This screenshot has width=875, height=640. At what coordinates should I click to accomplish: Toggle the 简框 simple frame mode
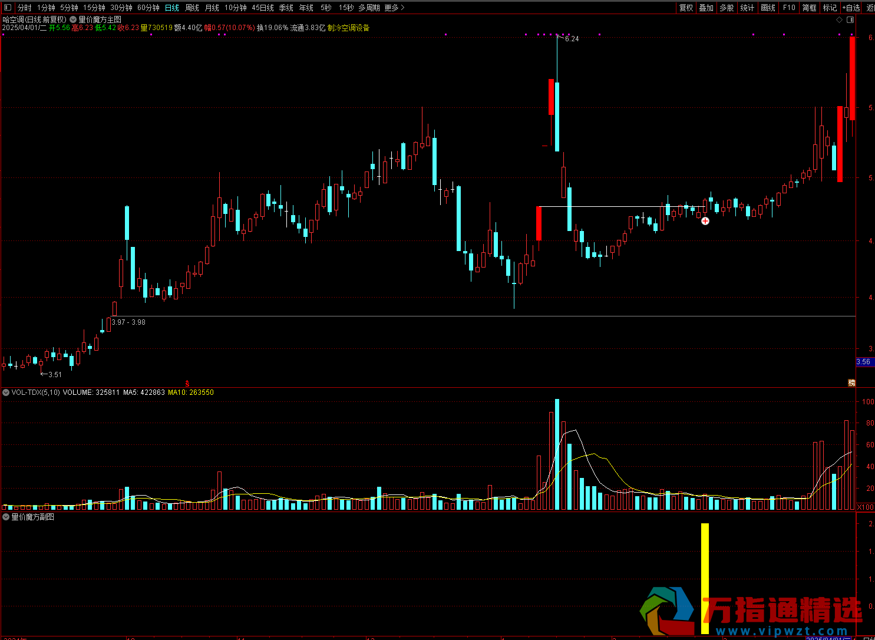(810, 8)
